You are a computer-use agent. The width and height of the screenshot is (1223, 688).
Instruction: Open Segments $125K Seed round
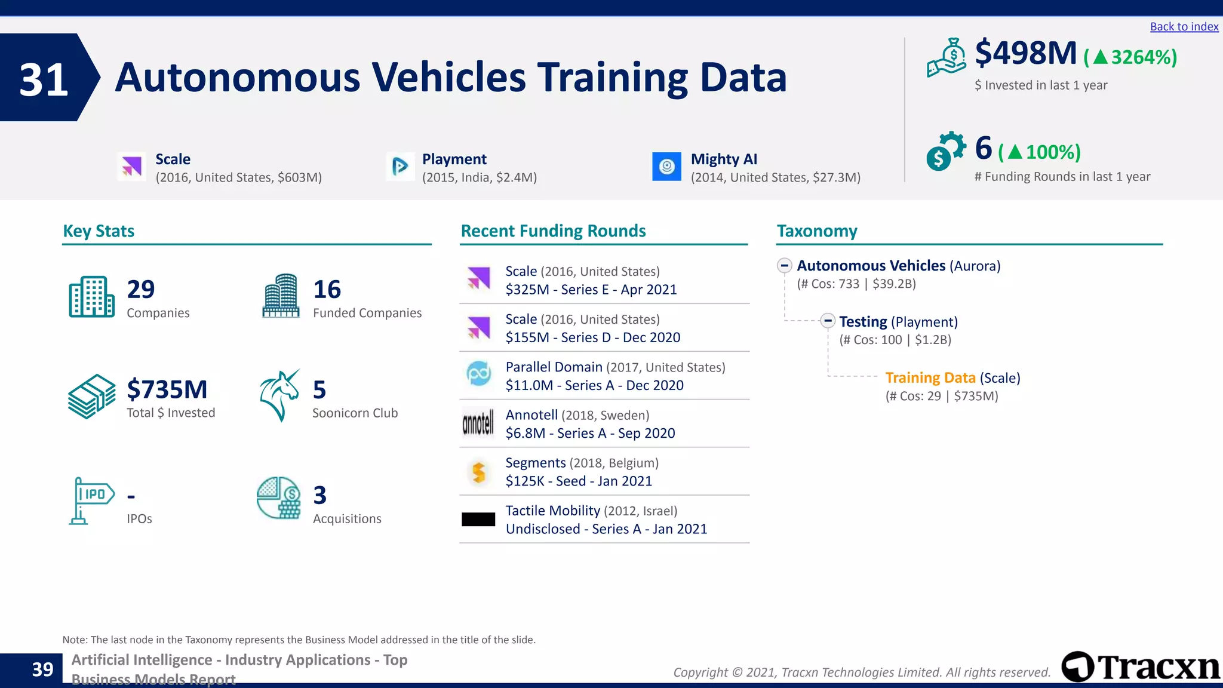(604, 471)
